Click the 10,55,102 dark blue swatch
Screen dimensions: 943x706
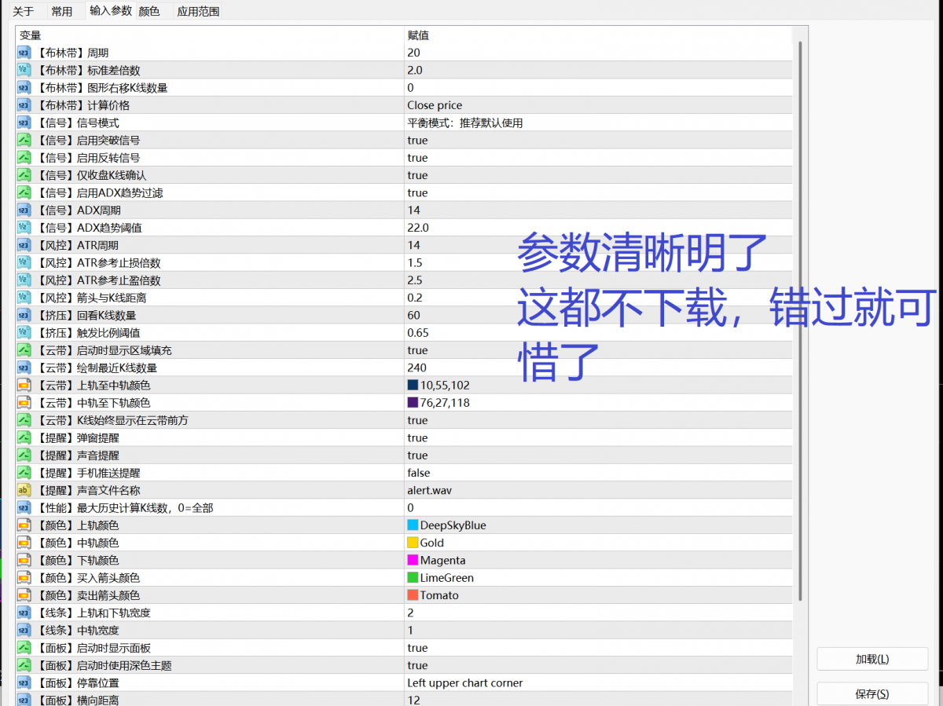click(413, 385)
